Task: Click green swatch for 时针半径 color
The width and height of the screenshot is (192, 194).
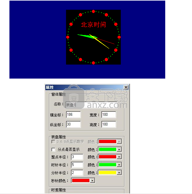Action: point(107,165)
